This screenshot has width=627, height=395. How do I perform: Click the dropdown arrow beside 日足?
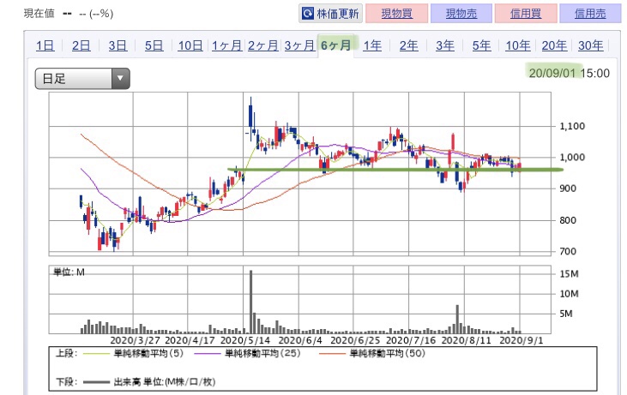tap(120, 78)
